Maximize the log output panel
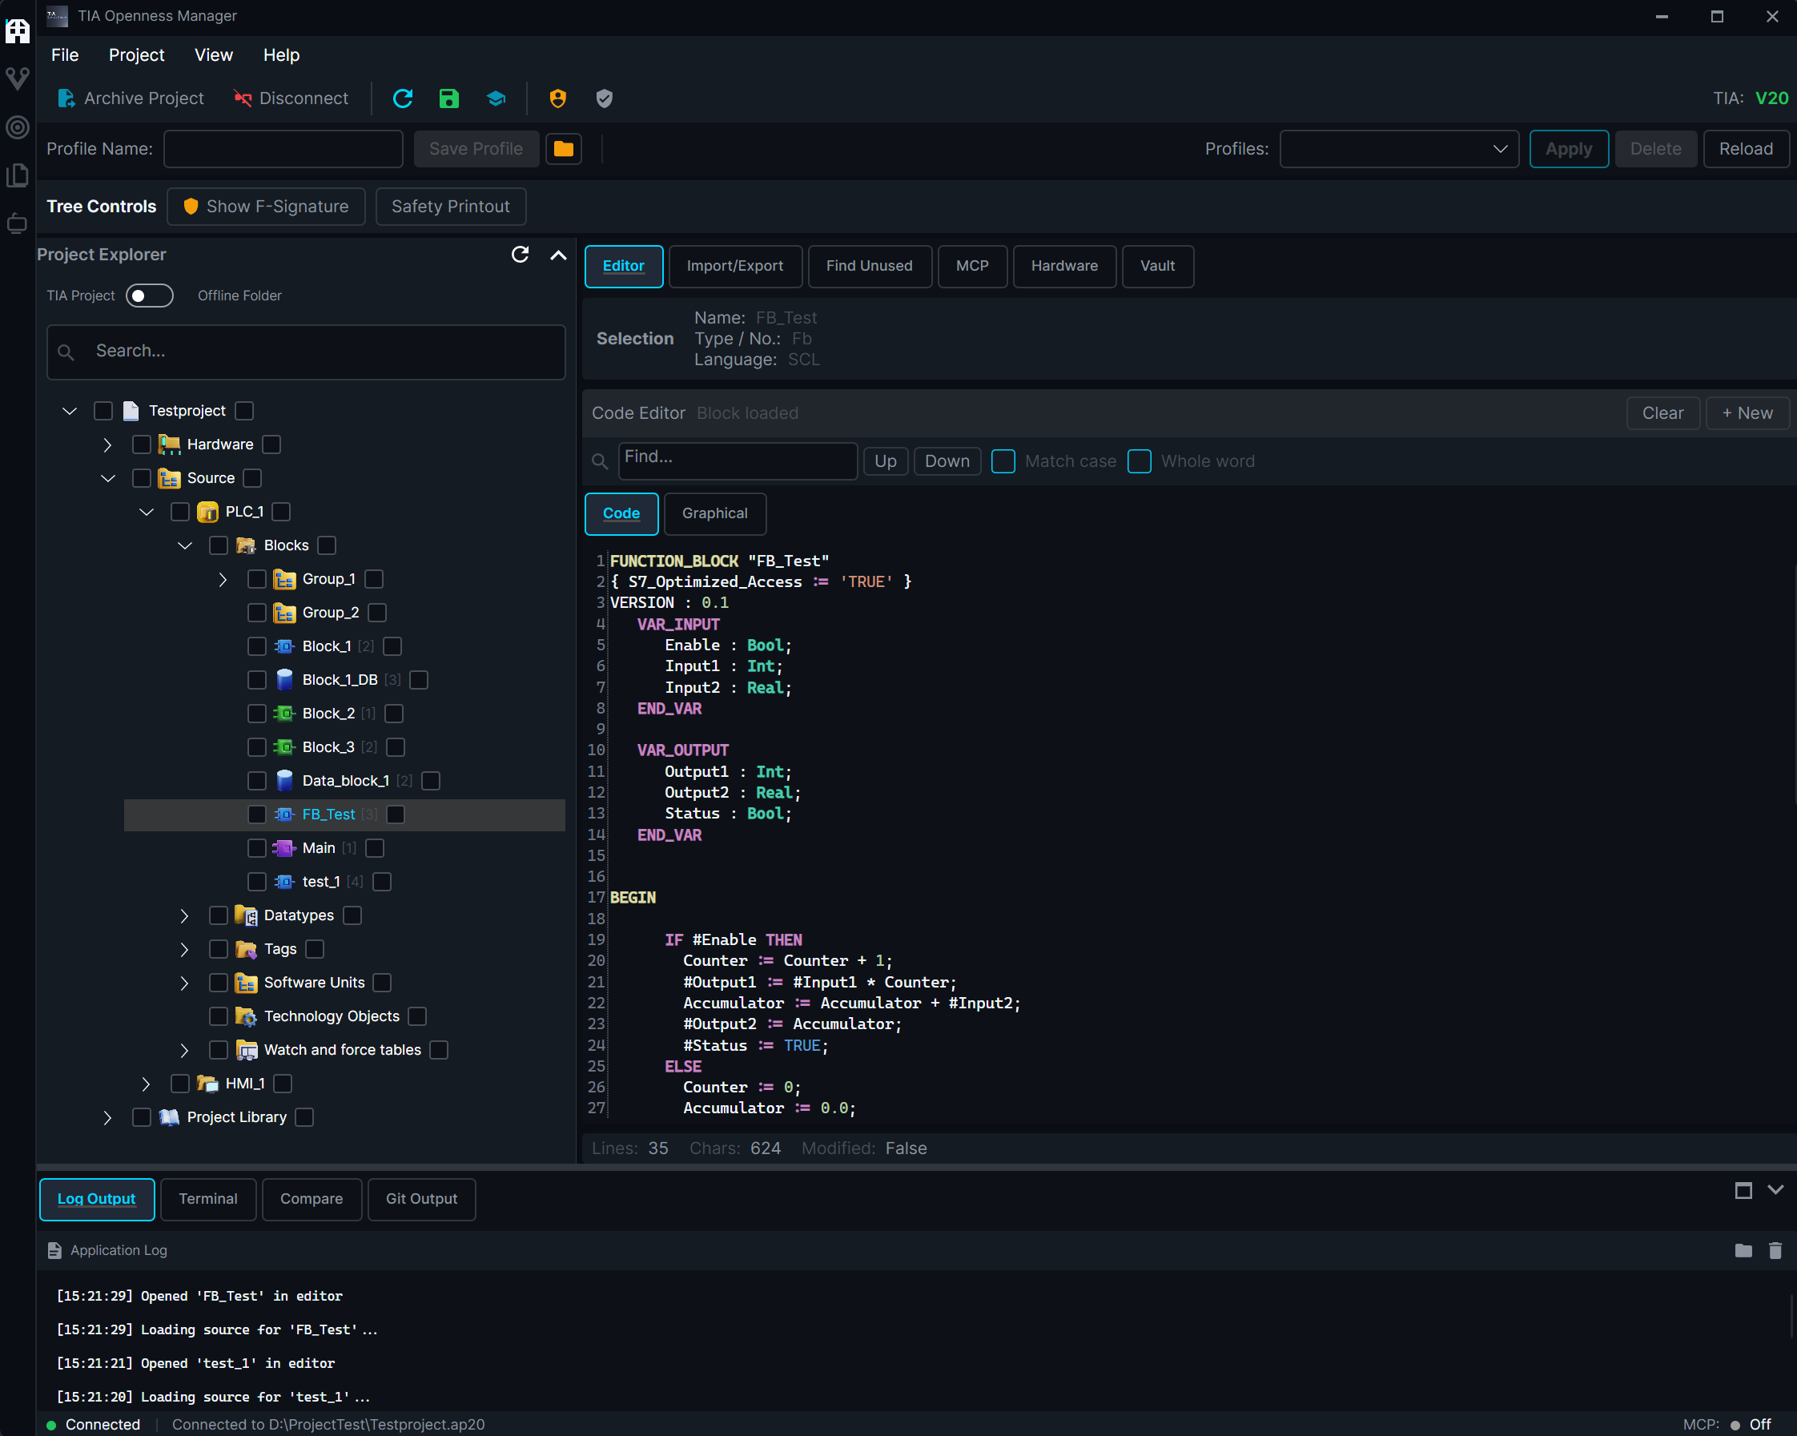The height and width of the screenshot is (1436, 1797). 1743,1190
